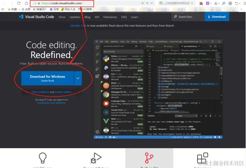This screenshot has width=246, height=168.
Task: Open the Docs page in navigation
Action: click(62, 17)
